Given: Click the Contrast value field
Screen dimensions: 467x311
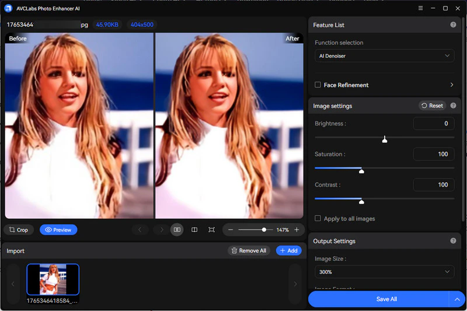Looking at the screenshot, I should (x=434, y=185).
